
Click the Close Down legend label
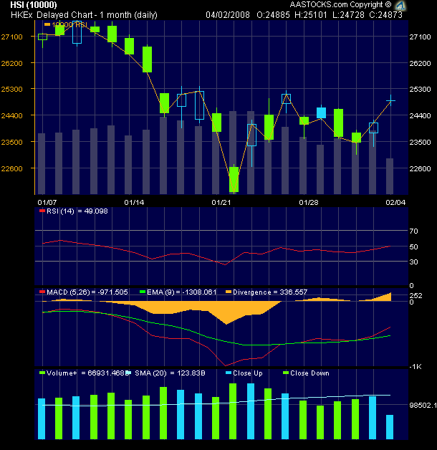tap(309, 373)
